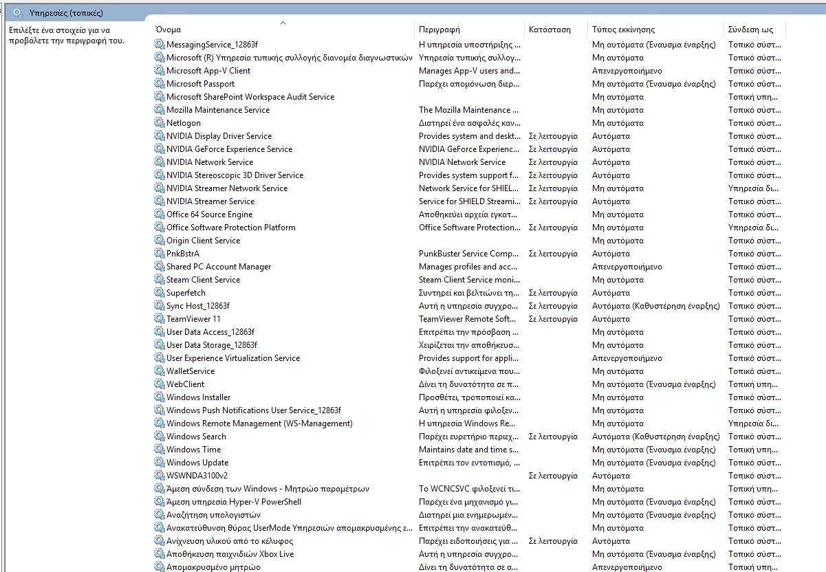This screenshot has height=572, width=826.
Task: Toggle sort order with the Όνομα column arrow
Action: click(283, 23)
